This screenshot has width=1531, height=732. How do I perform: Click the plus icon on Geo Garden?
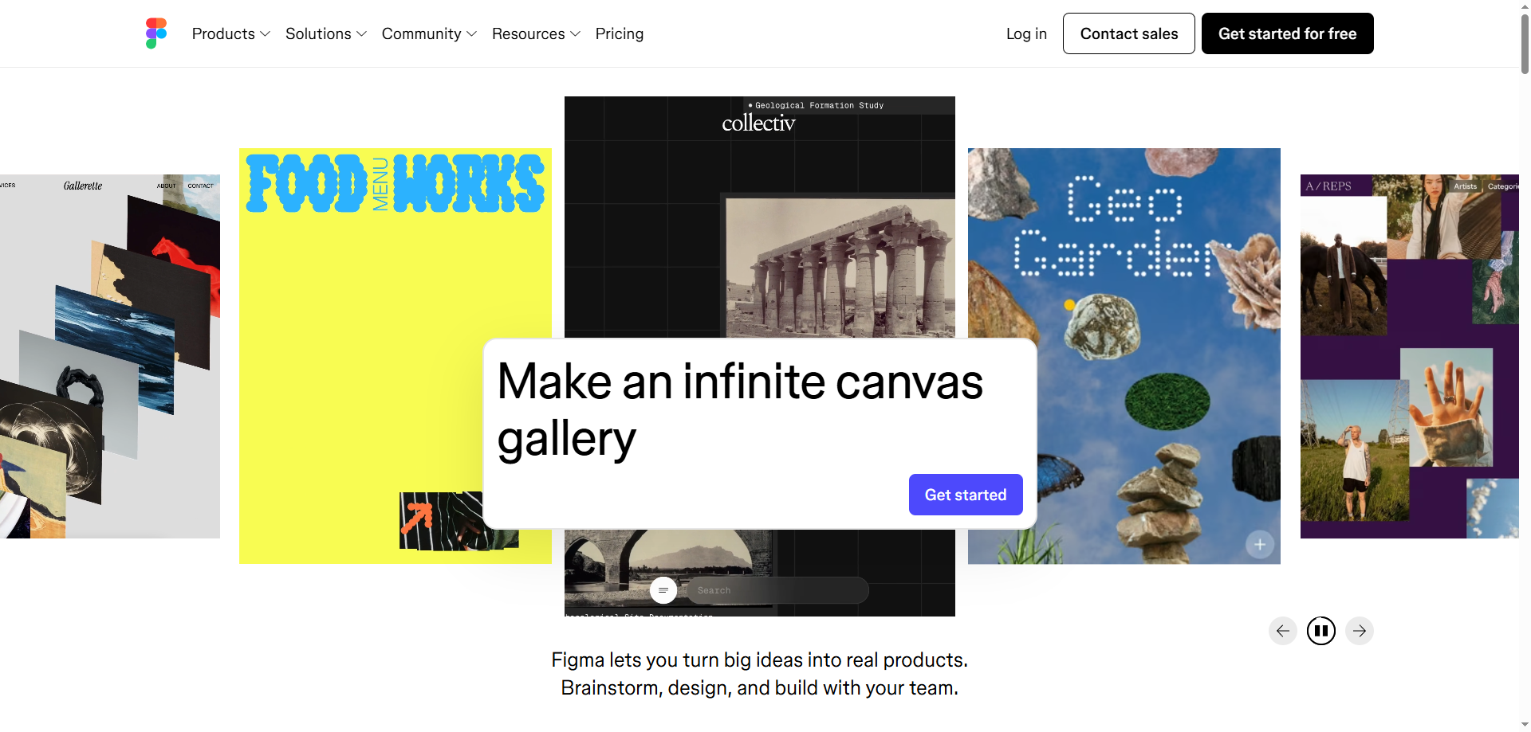1260,545
